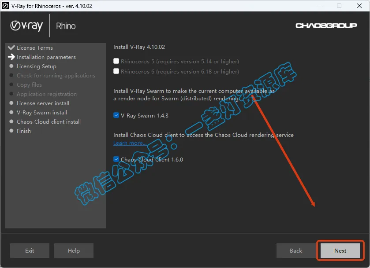Close the installer window
Viewport: 370px width, 268px height.
click(x=359, y=6)
